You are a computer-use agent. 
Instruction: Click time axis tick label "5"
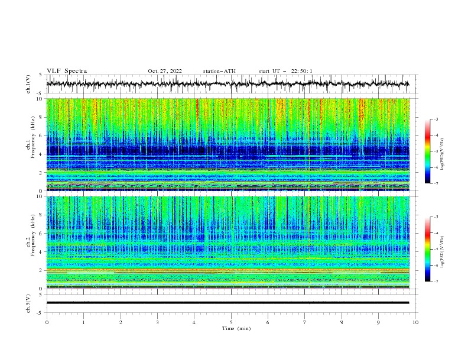[231, 322]
